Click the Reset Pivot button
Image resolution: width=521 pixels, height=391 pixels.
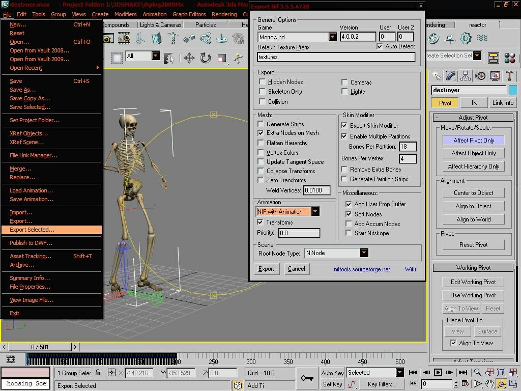[x=474, y=245]
